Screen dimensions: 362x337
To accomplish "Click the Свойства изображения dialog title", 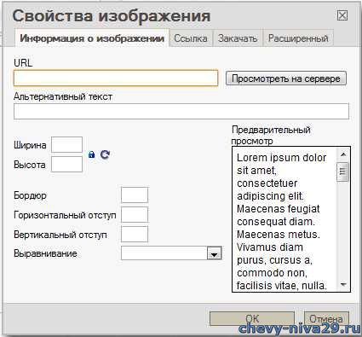I will [112, 15].
